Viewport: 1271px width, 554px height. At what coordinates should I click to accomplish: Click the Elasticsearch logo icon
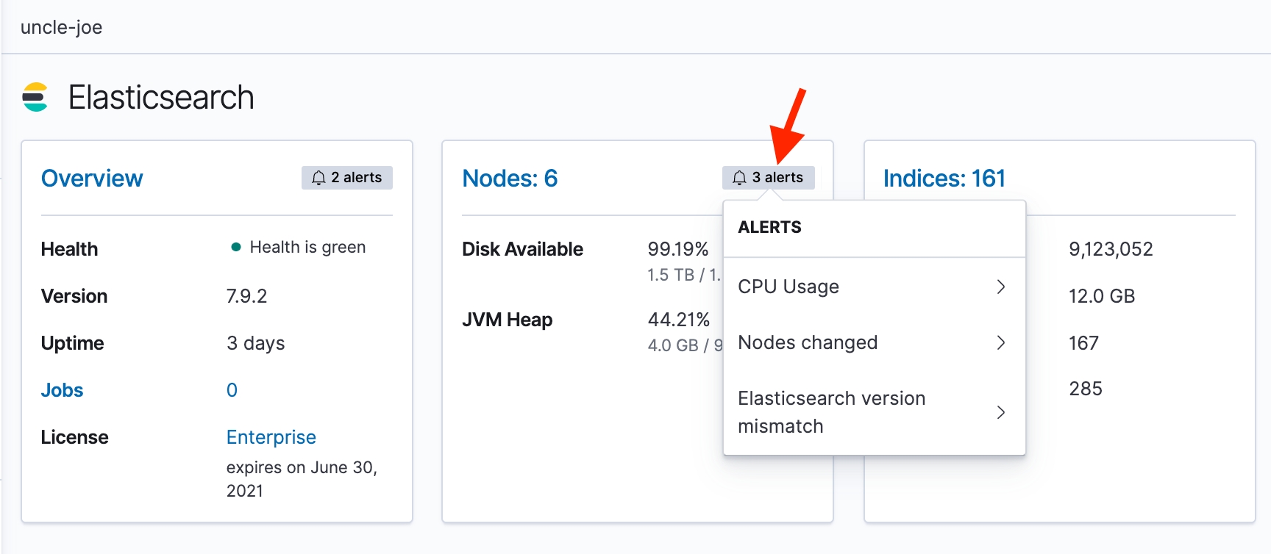35,98
